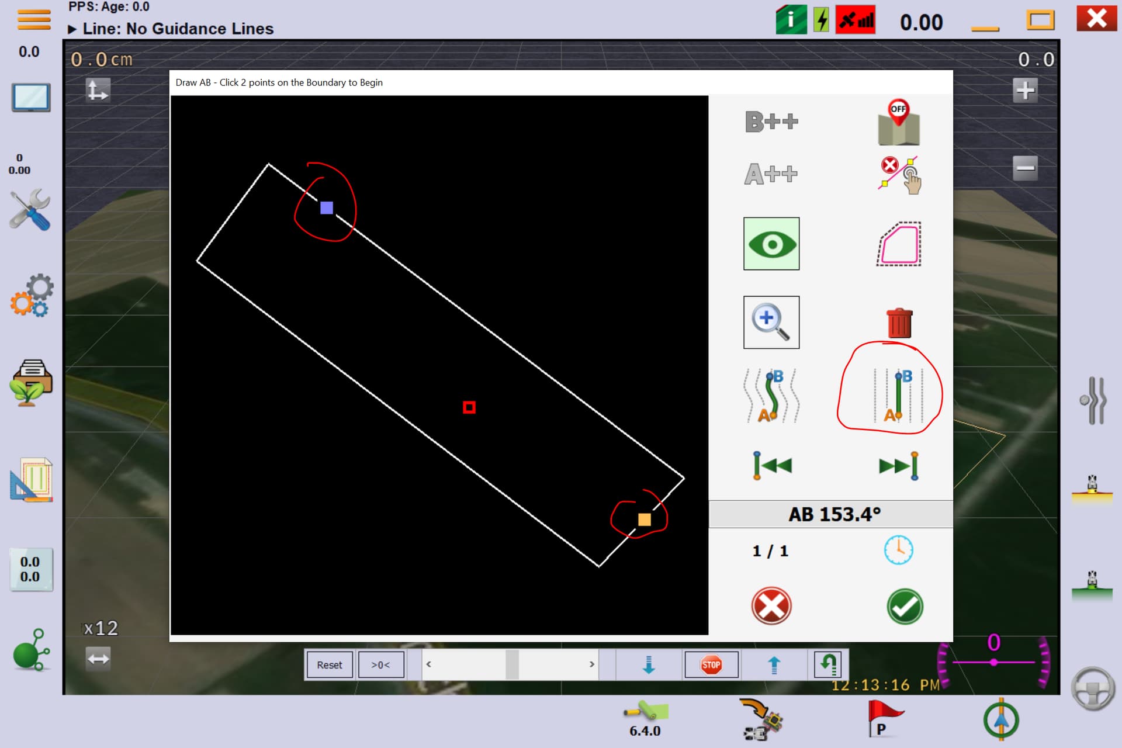This screenshot has height=748, width=1122.
Task: Open the orange hamburger menu
Action: click(34, 19)
